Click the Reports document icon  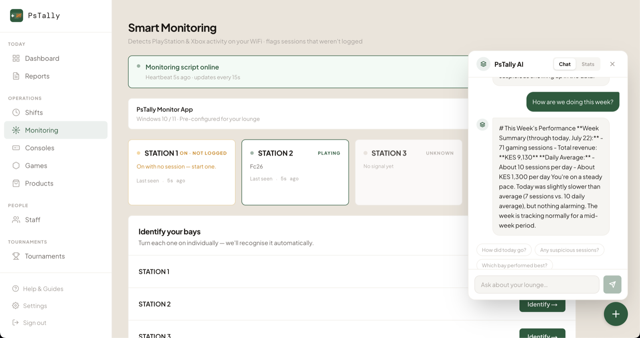pos(16,76)
